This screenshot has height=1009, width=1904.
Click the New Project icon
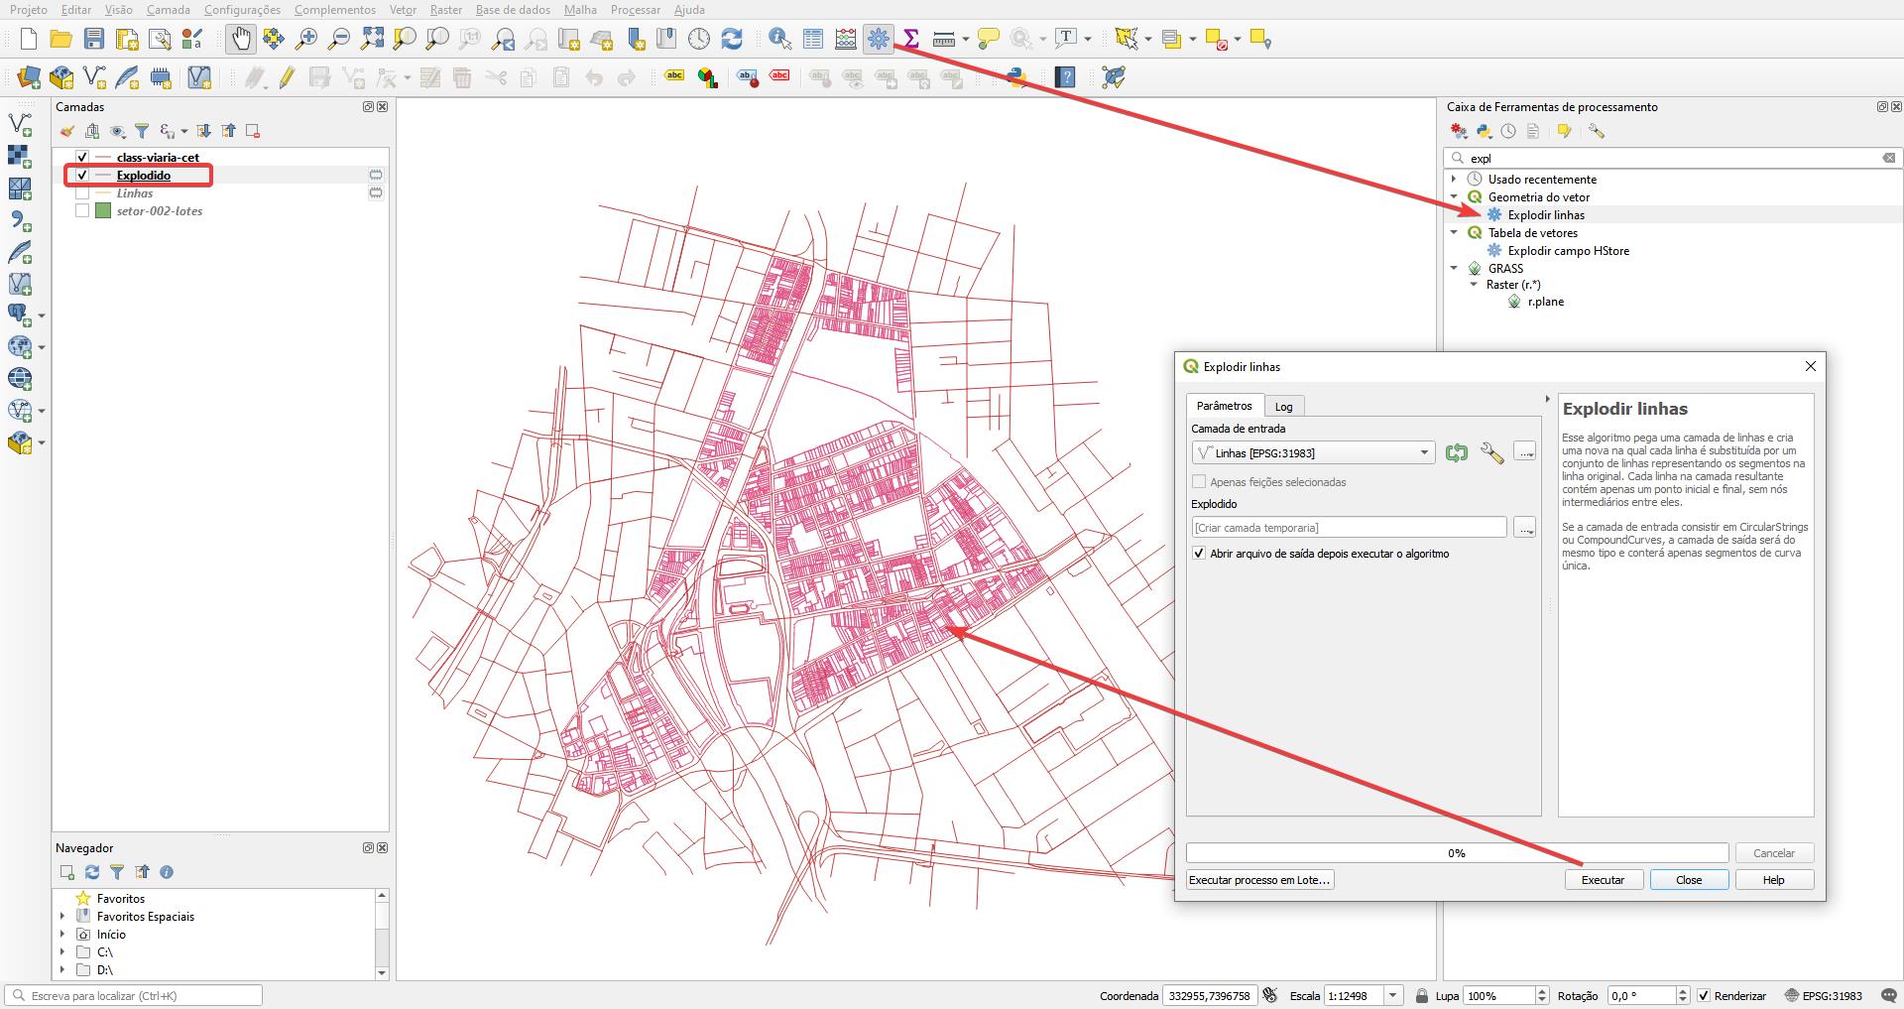coord(28,39)
